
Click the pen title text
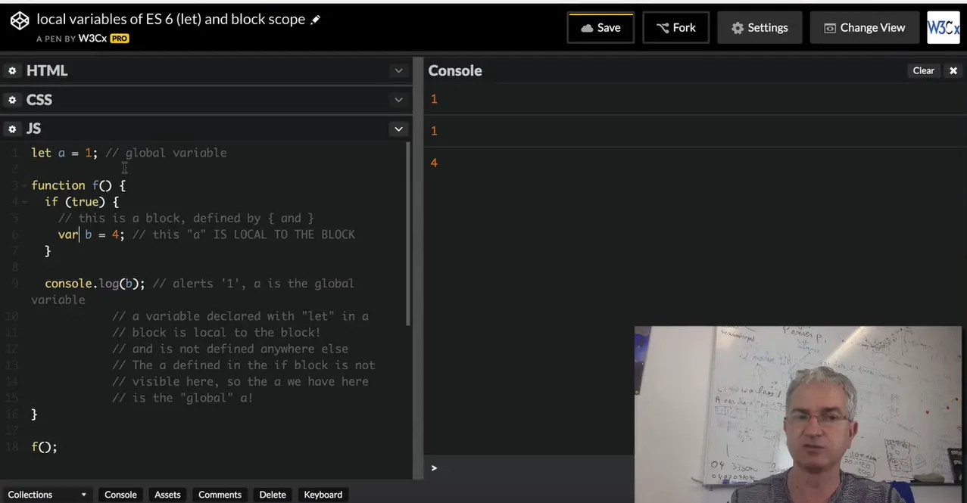[171, 20]
